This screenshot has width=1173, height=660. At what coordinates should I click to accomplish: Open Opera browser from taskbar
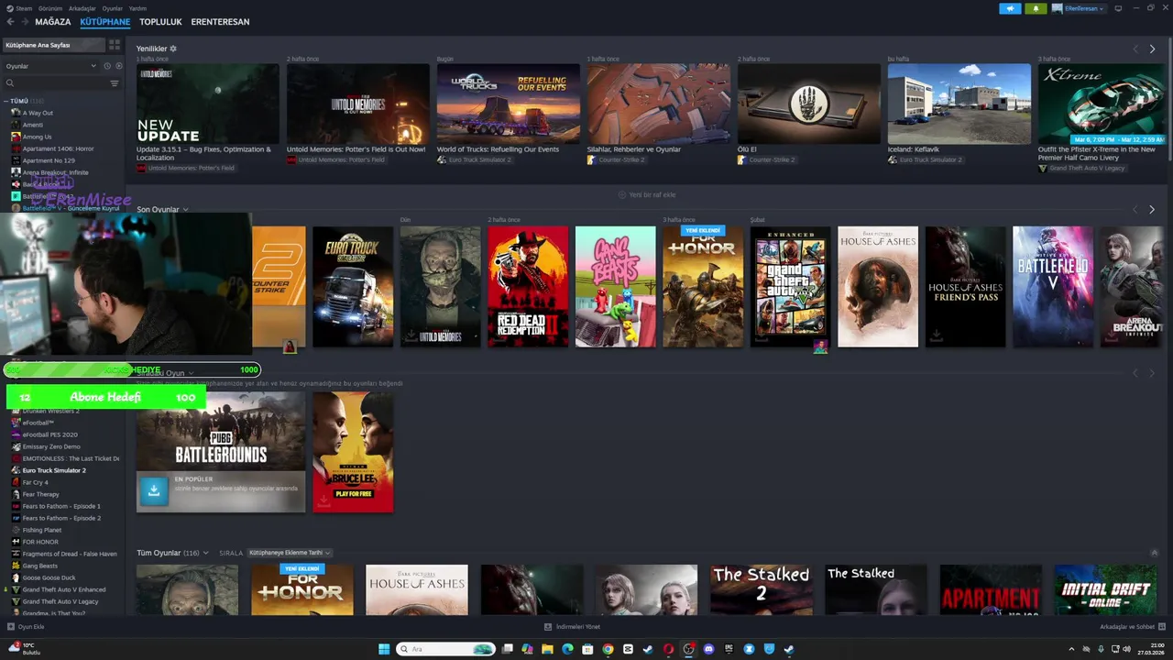coord(668,649)
